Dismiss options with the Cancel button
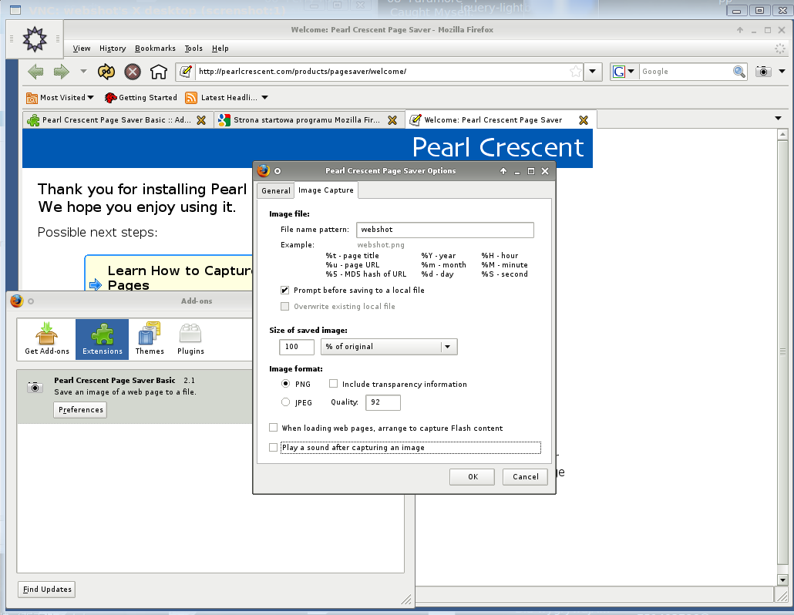 pos(525,477)
